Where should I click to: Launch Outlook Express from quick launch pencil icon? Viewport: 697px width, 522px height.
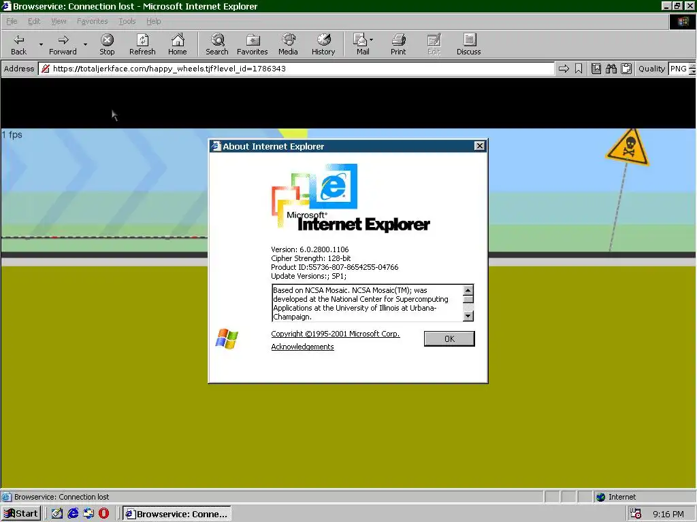pos(57,514)
